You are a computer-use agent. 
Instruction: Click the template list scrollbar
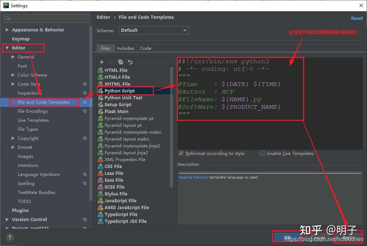click(172, 127)
